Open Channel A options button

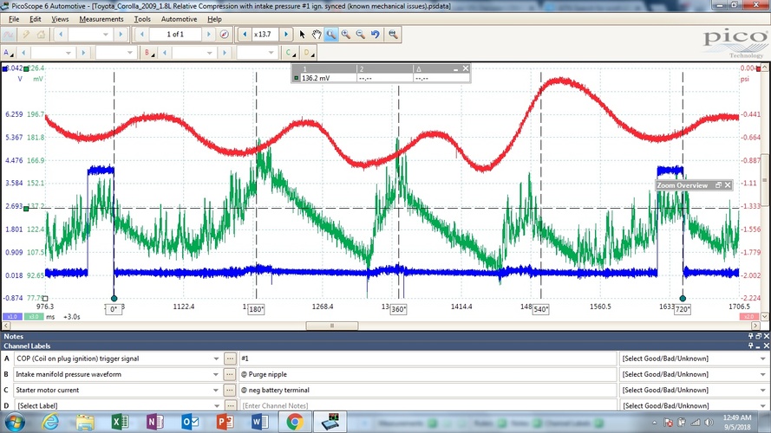coord(9,53)
